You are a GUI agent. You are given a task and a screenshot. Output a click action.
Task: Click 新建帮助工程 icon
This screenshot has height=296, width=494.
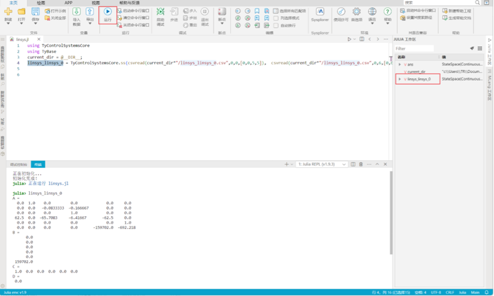coord(445,11)
